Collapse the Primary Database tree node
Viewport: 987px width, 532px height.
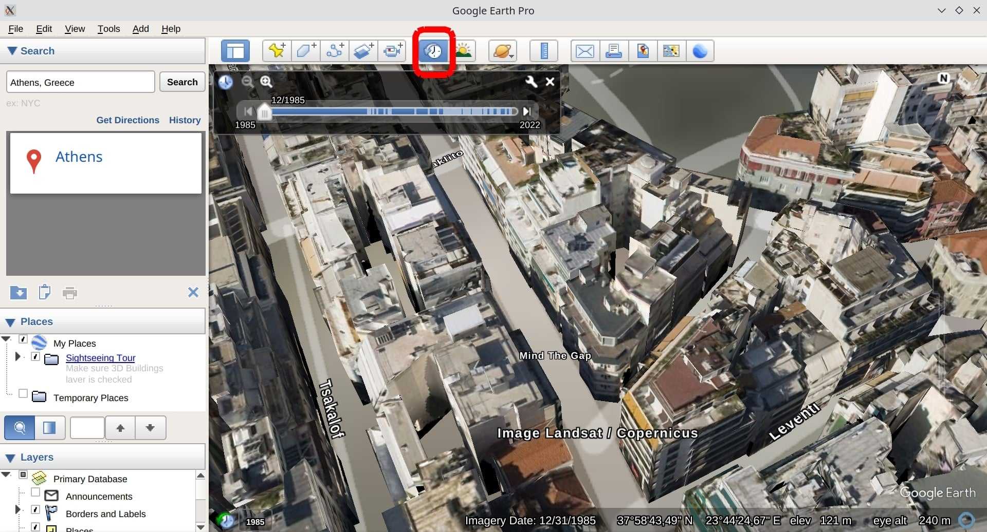point(6,474)
